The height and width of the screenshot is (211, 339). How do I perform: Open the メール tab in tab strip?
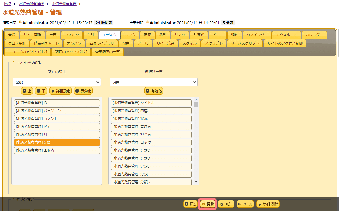(x=143, y=43)
